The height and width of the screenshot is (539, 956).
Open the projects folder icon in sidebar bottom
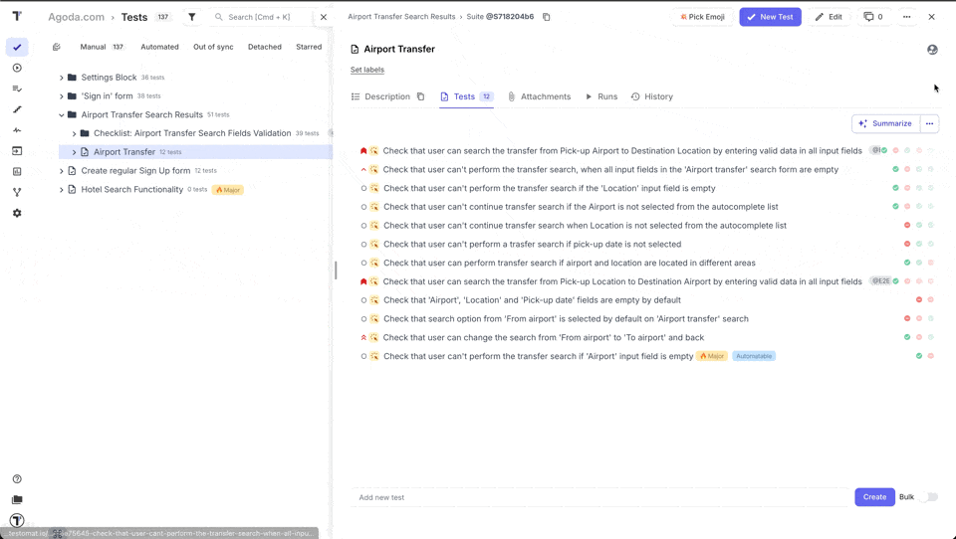[x=17, y=499]
